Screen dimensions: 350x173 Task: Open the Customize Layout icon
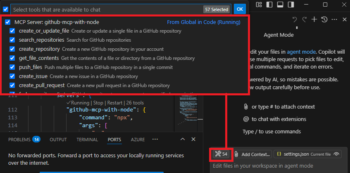(x=259, y=5)
